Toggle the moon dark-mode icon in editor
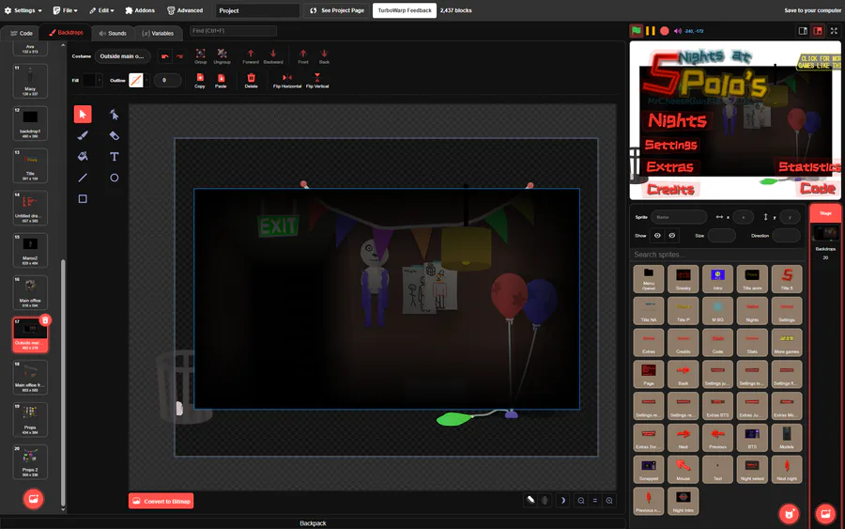Screen dimensions: 845x529 [x=562, y=501]
